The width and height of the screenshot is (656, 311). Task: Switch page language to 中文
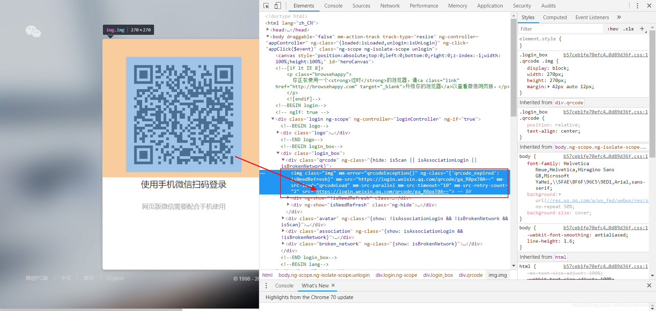(x=66, y=278)
